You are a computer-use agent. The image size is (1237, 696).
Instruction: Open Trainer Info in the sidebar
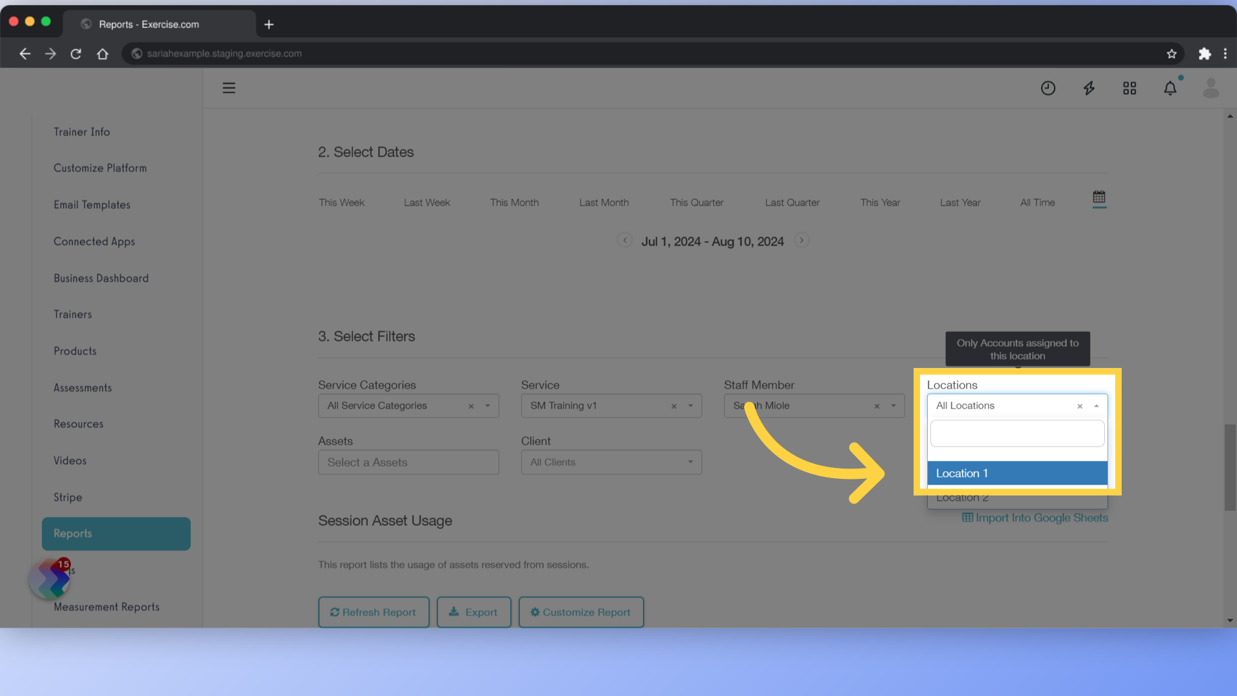tap(82, 132)
